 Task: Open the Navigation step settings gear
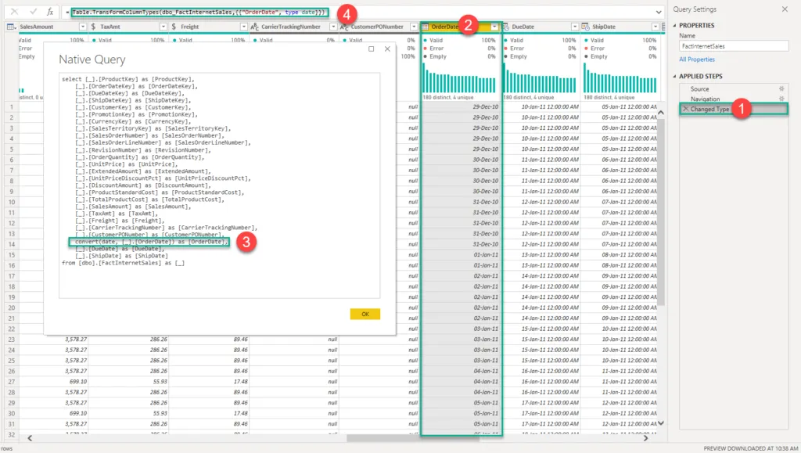781,99
